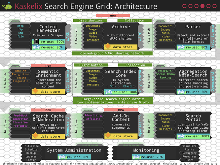Click the red 'new' tag above Archive
Viewport: 220px width, 165px height.
pos(113,16)
